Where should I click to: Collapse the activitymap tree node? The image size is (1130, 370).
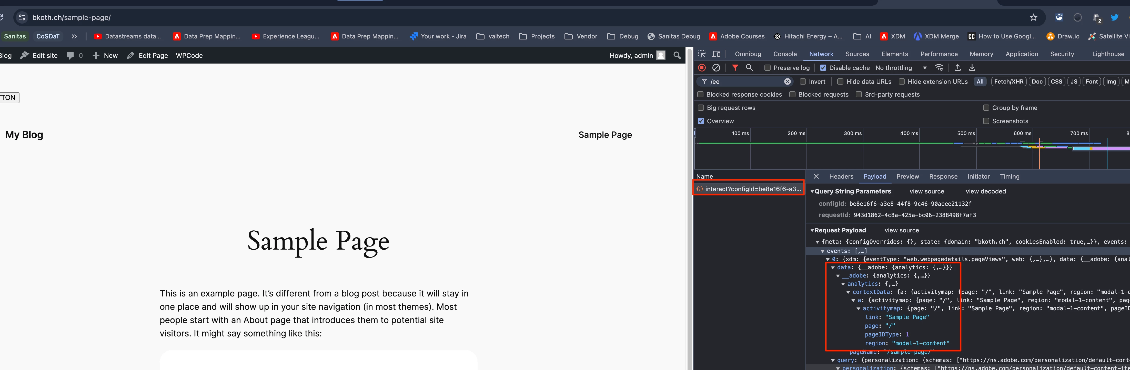(x=859, y=309)
